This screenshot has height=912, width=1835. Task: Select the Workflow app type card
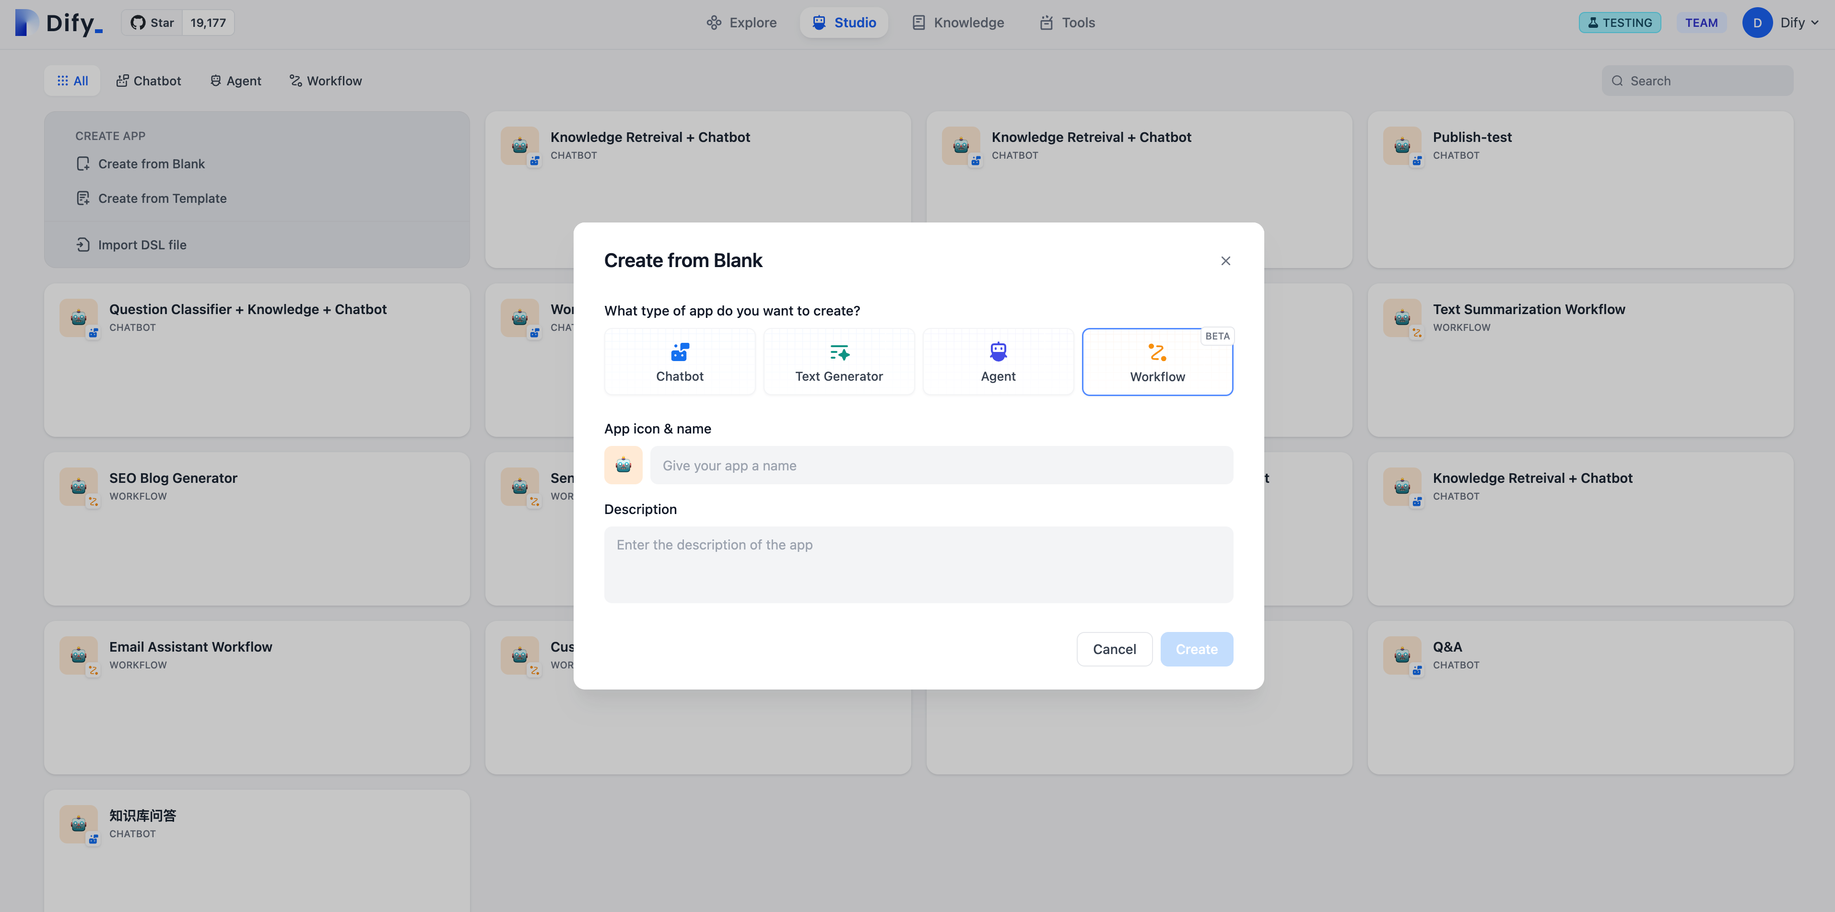(x=1157, y=362)
